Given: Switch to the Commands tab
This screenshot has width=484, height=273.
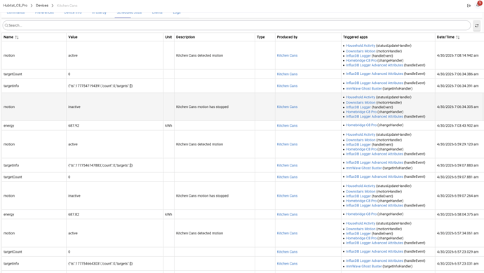Looking at the screenshot, I should pos(15,13).
